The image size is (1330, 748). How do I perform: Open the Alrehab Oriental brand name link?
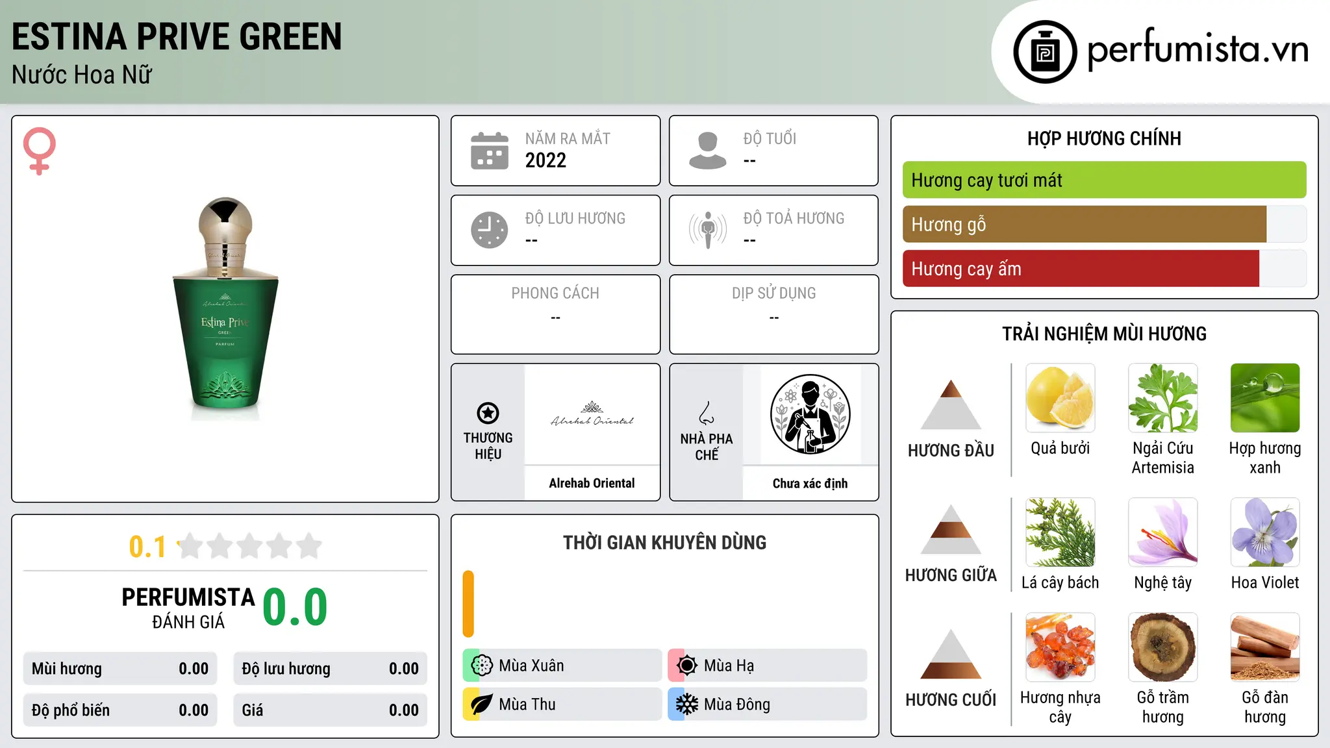[x=592, y=483]
